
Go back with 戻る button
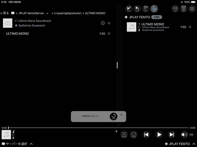coord(5,13)
